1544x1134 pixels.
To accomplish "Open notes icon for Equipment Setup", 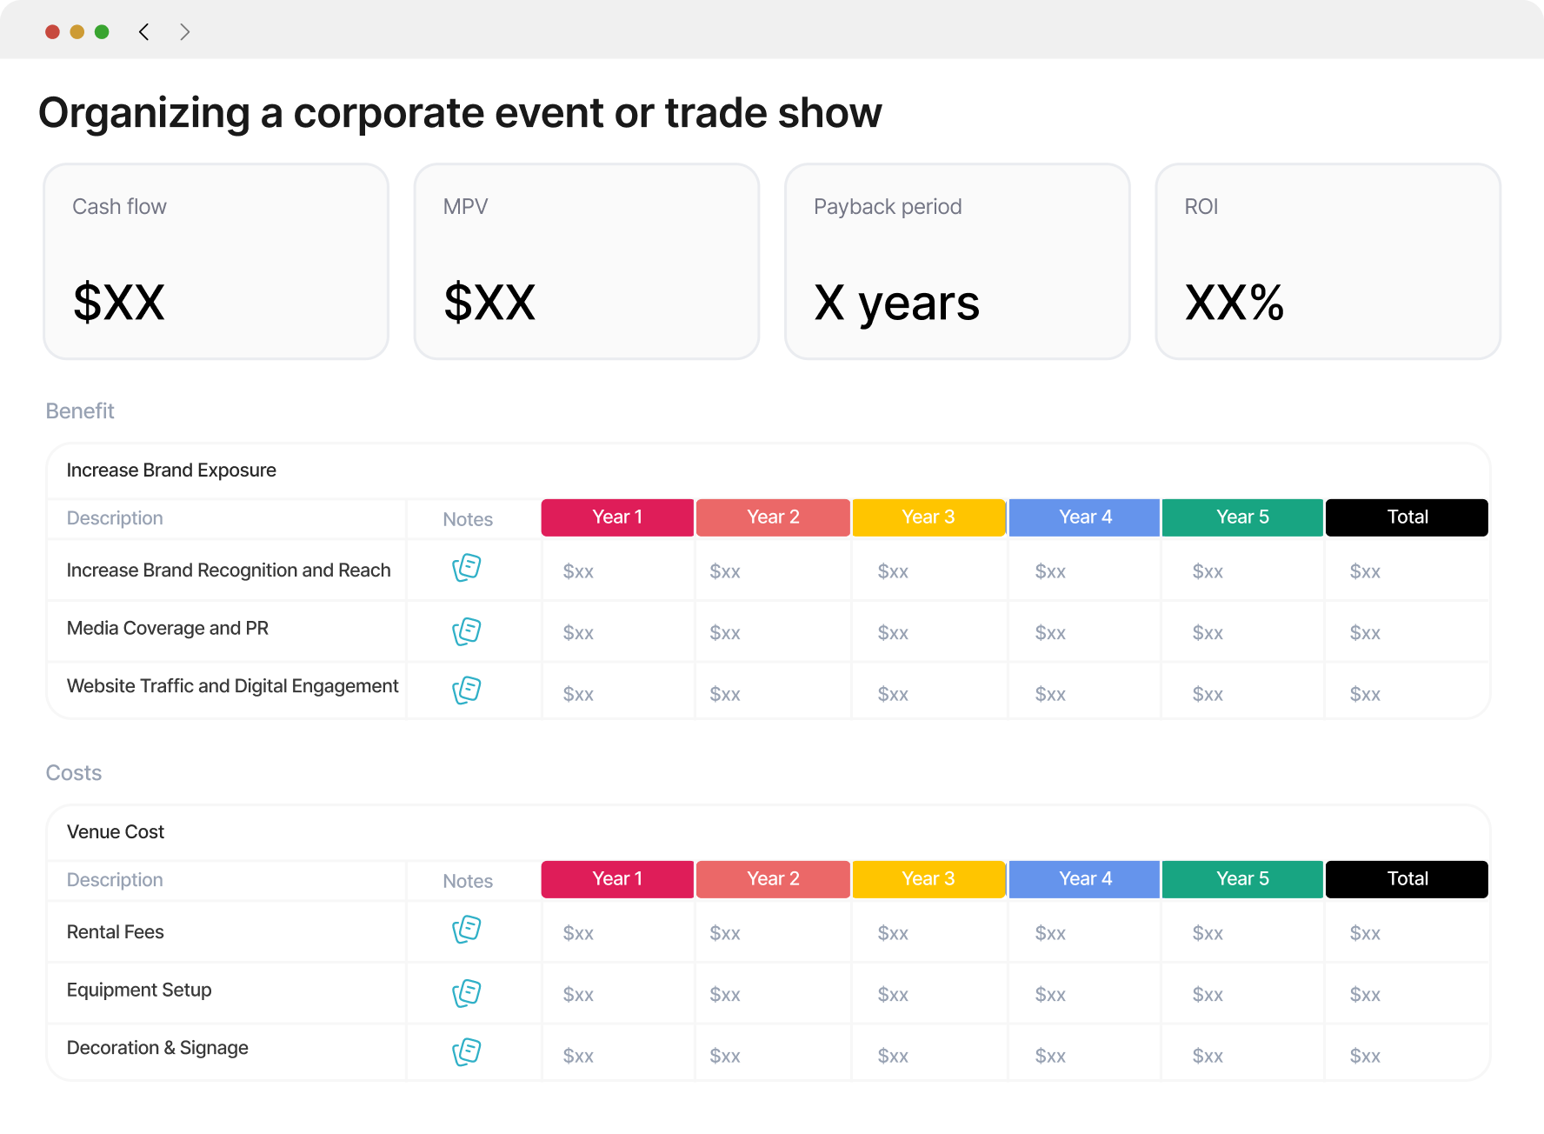I will click(467, 993).
